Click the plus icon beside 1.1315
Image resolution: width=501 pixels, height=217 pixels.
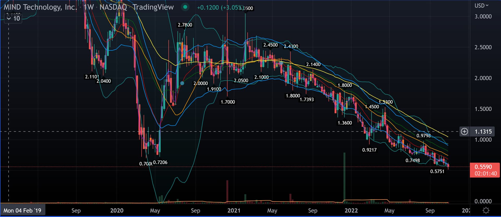[464, 131]
